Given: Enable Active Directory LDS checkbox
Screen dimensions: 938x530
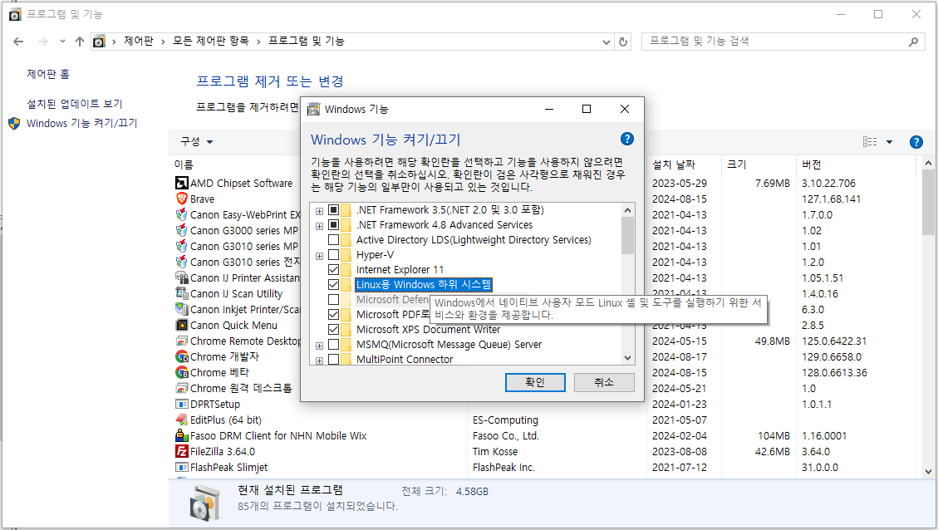Looking at the screenshot, I should pyautogui.click(x=335, y=239).
